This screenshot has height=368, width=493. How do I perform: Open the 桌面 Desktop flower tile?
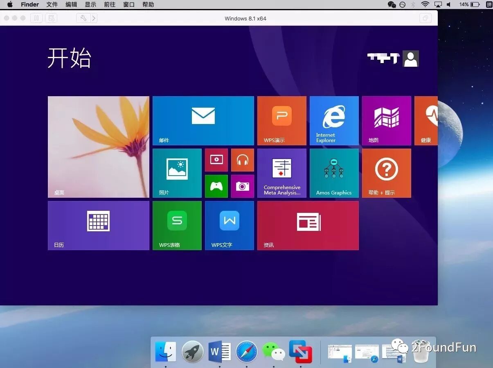click(99, 147)
